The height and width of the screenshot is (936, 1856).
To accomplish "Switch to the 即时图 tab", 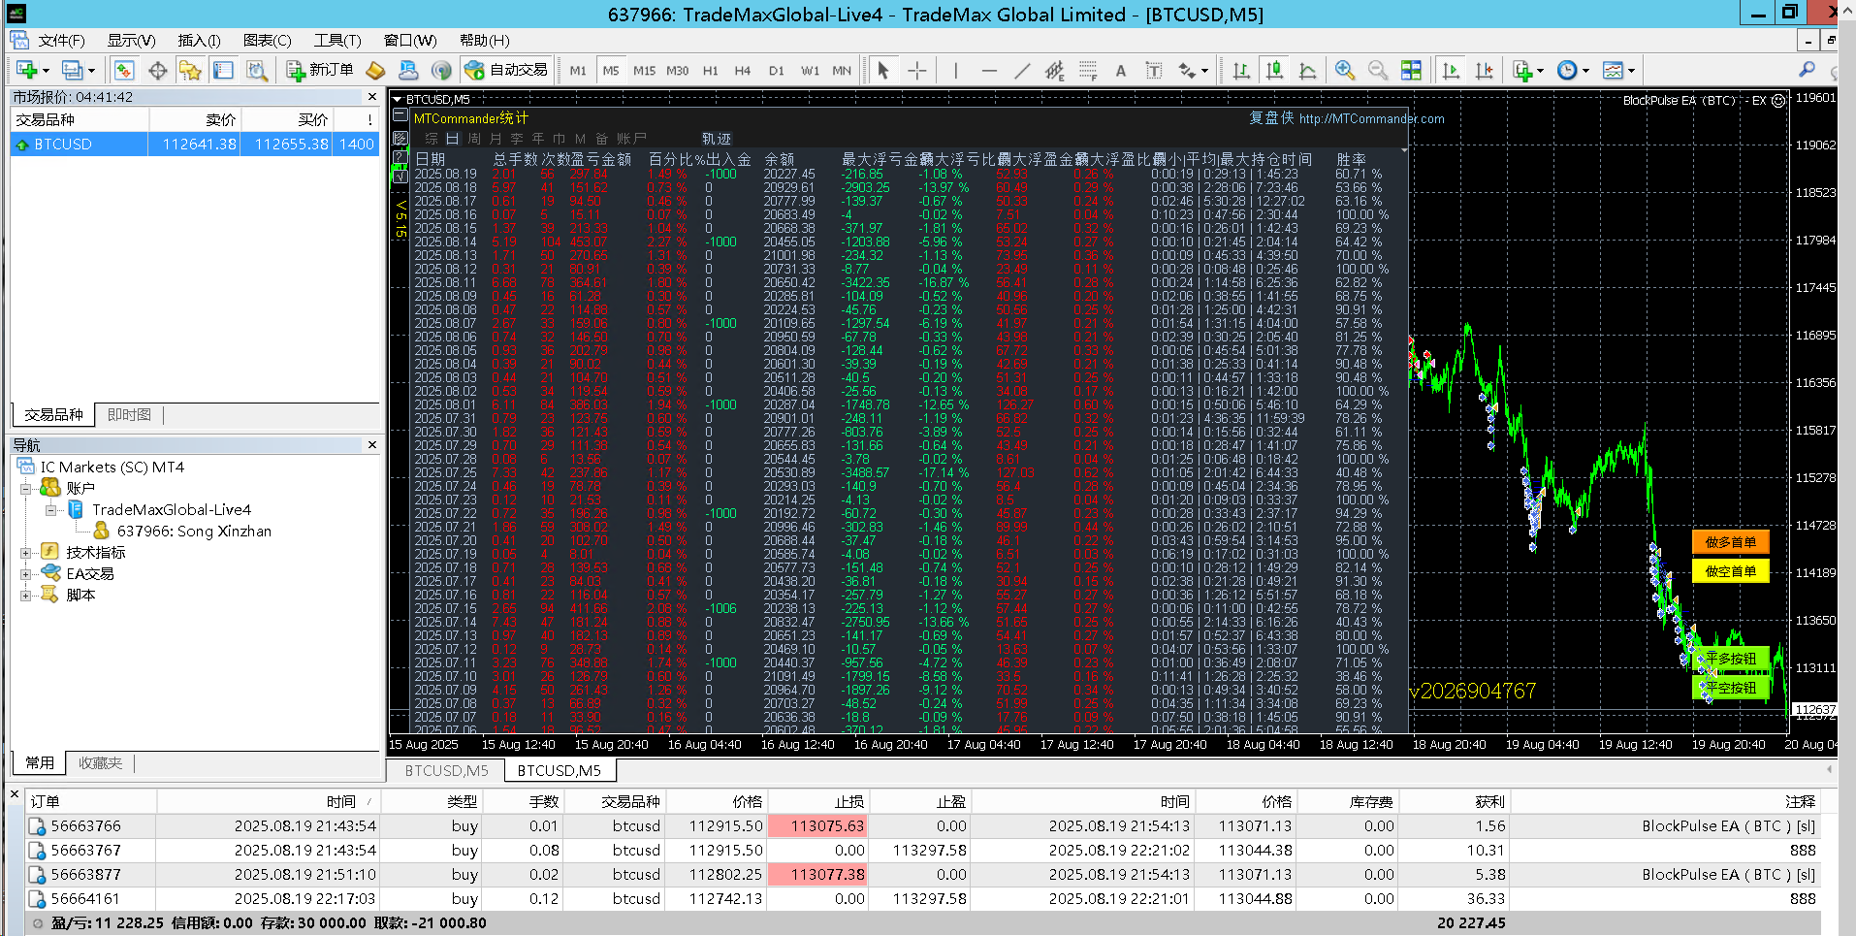I will tap(129, 415).
